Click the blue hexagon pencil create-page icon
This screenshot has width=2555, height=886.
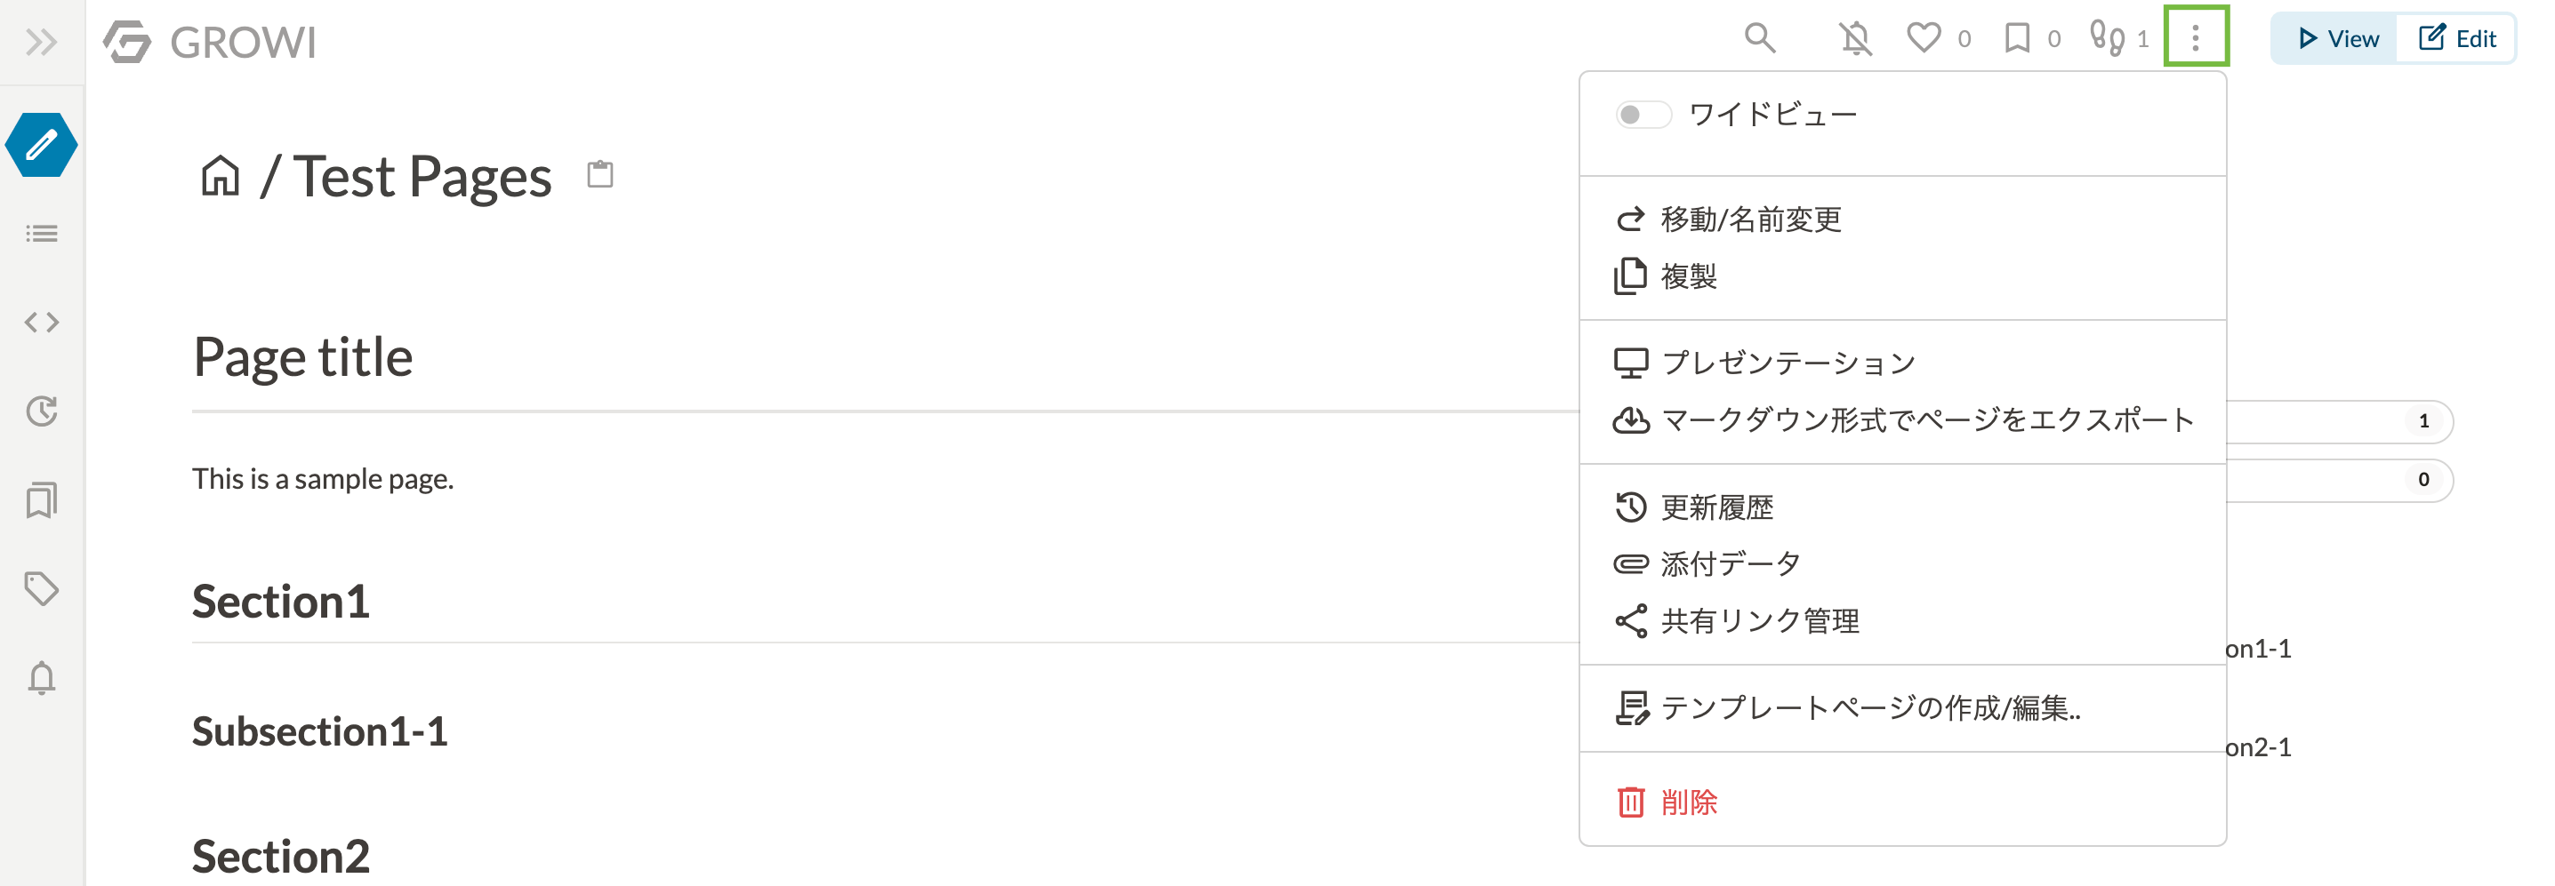tap(42, 145)
